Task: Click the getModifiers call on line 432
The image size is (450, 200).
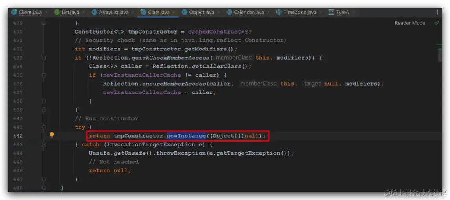Action: click(x=206, y=49)
